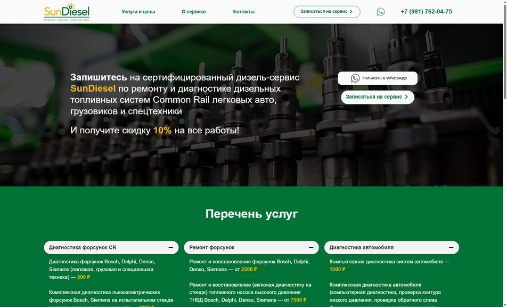Call the phone number +7 (981) 762-04-75

[426, 12]
